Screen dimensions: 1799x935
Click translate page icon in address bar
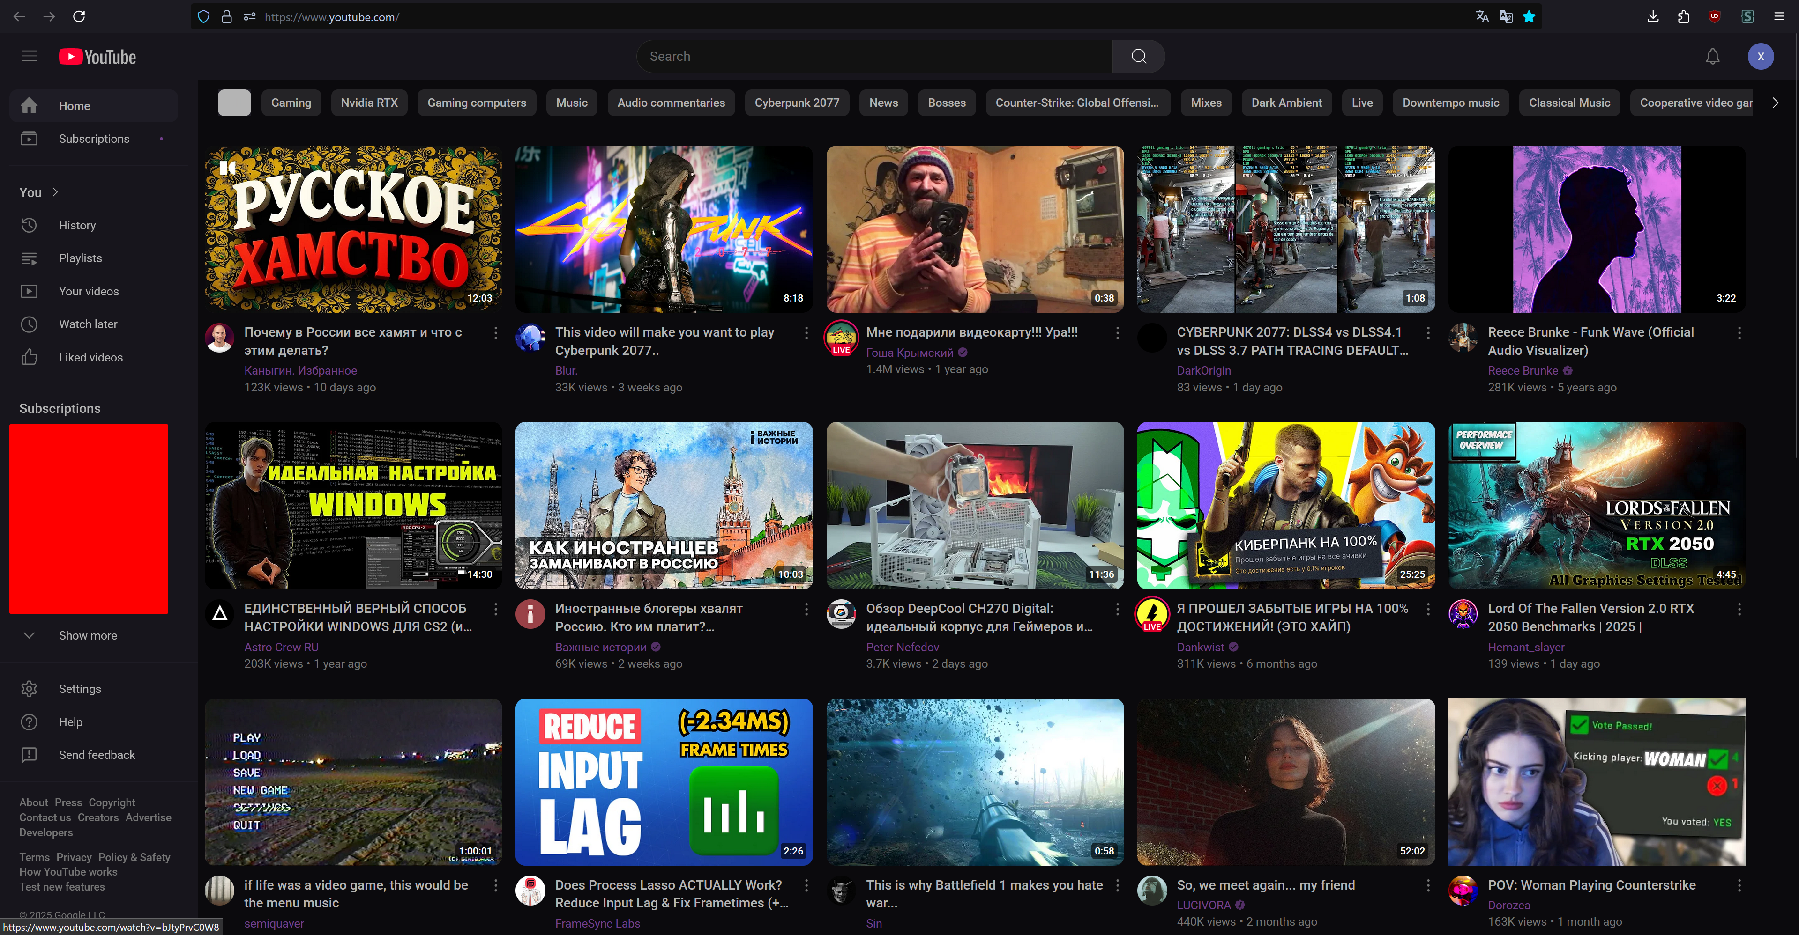point(1482,17)
